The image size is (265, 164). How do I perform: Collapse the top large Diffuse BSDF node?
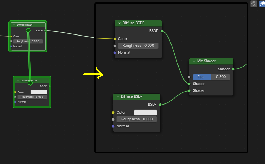pyautogui.click(x=119, y=23)
